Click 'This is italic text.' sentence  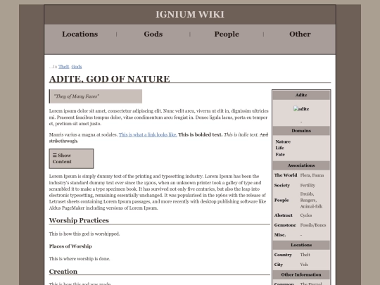[x=241, y=134]
